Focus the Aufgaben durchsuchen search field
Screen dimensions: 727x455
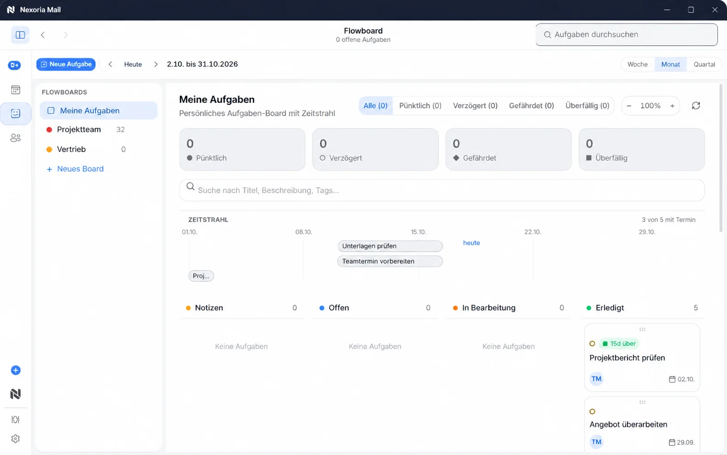coord(627,34)
